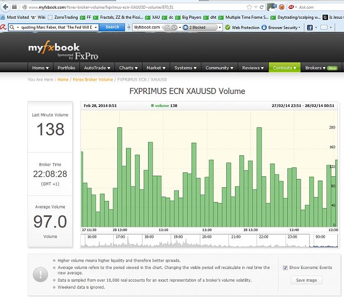Image resolution: width=344 pixels, height=297 pixels.
Task: Click the Broker Time value 22:08:28
Action: click(x=50, y=174)
